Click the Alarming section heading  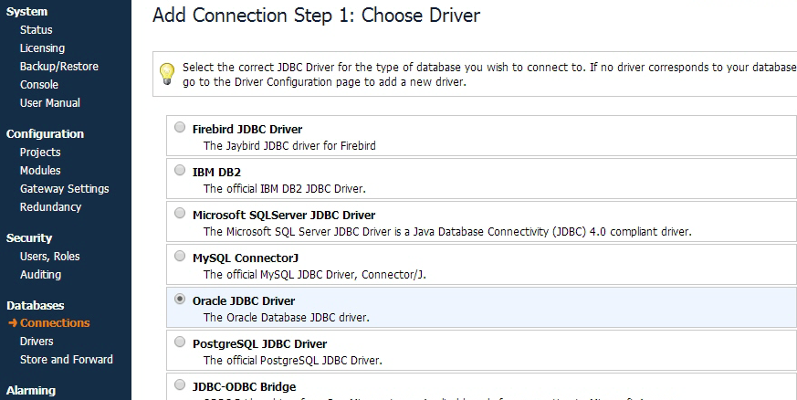tap(31, 390)
